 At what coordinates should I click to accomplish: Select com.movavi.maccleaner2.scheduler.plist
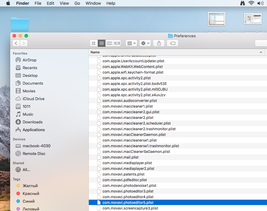[x=178, y=123]
